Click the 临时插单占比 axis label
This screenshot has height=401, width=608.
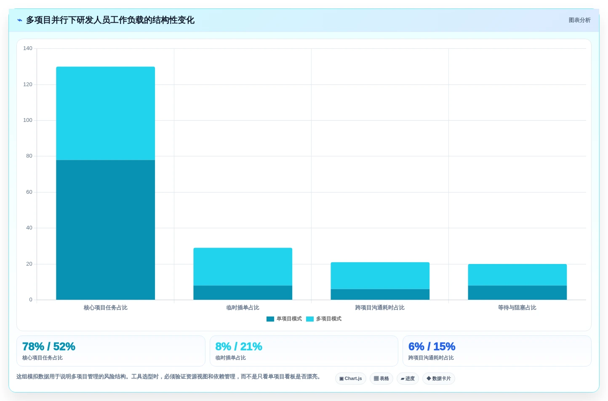point(243,308)
